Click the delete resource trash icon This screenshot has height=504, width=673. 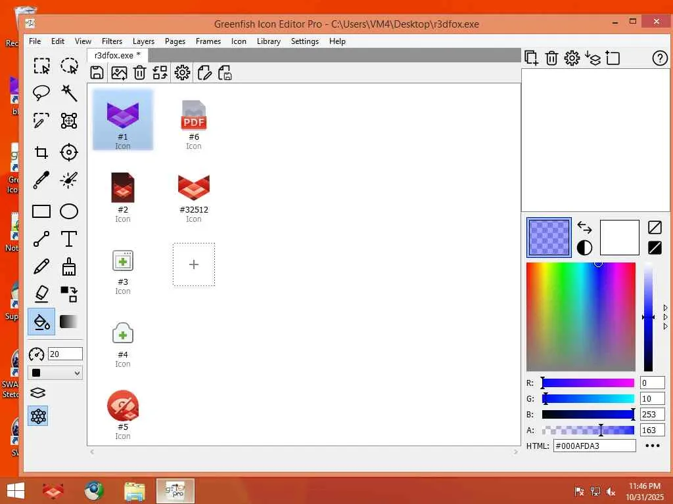click(x=139, y=72)
